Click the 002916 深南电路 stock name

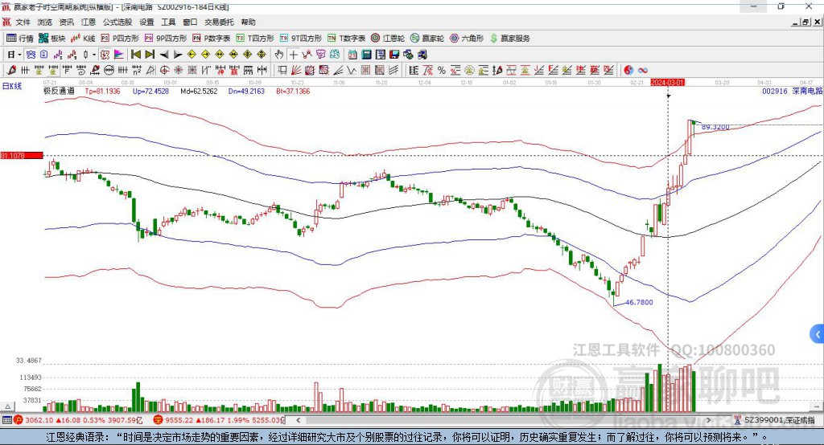[792, 91]
